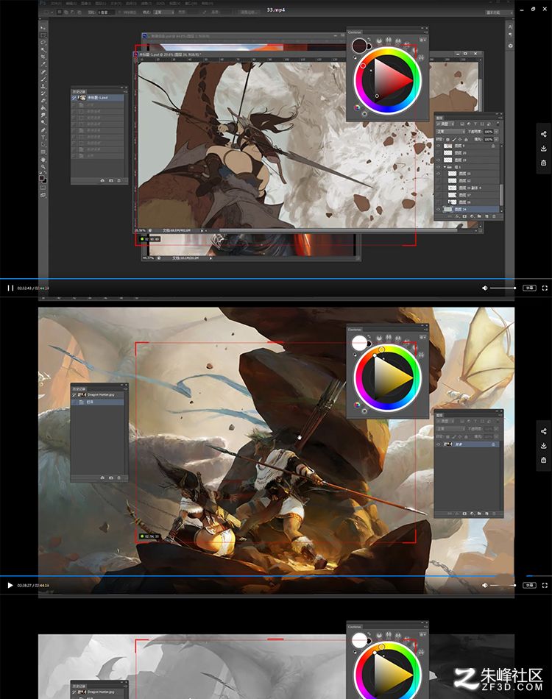The image size is (552, 699).
Task: Select the Lasso tool
Action: point(43,42)
